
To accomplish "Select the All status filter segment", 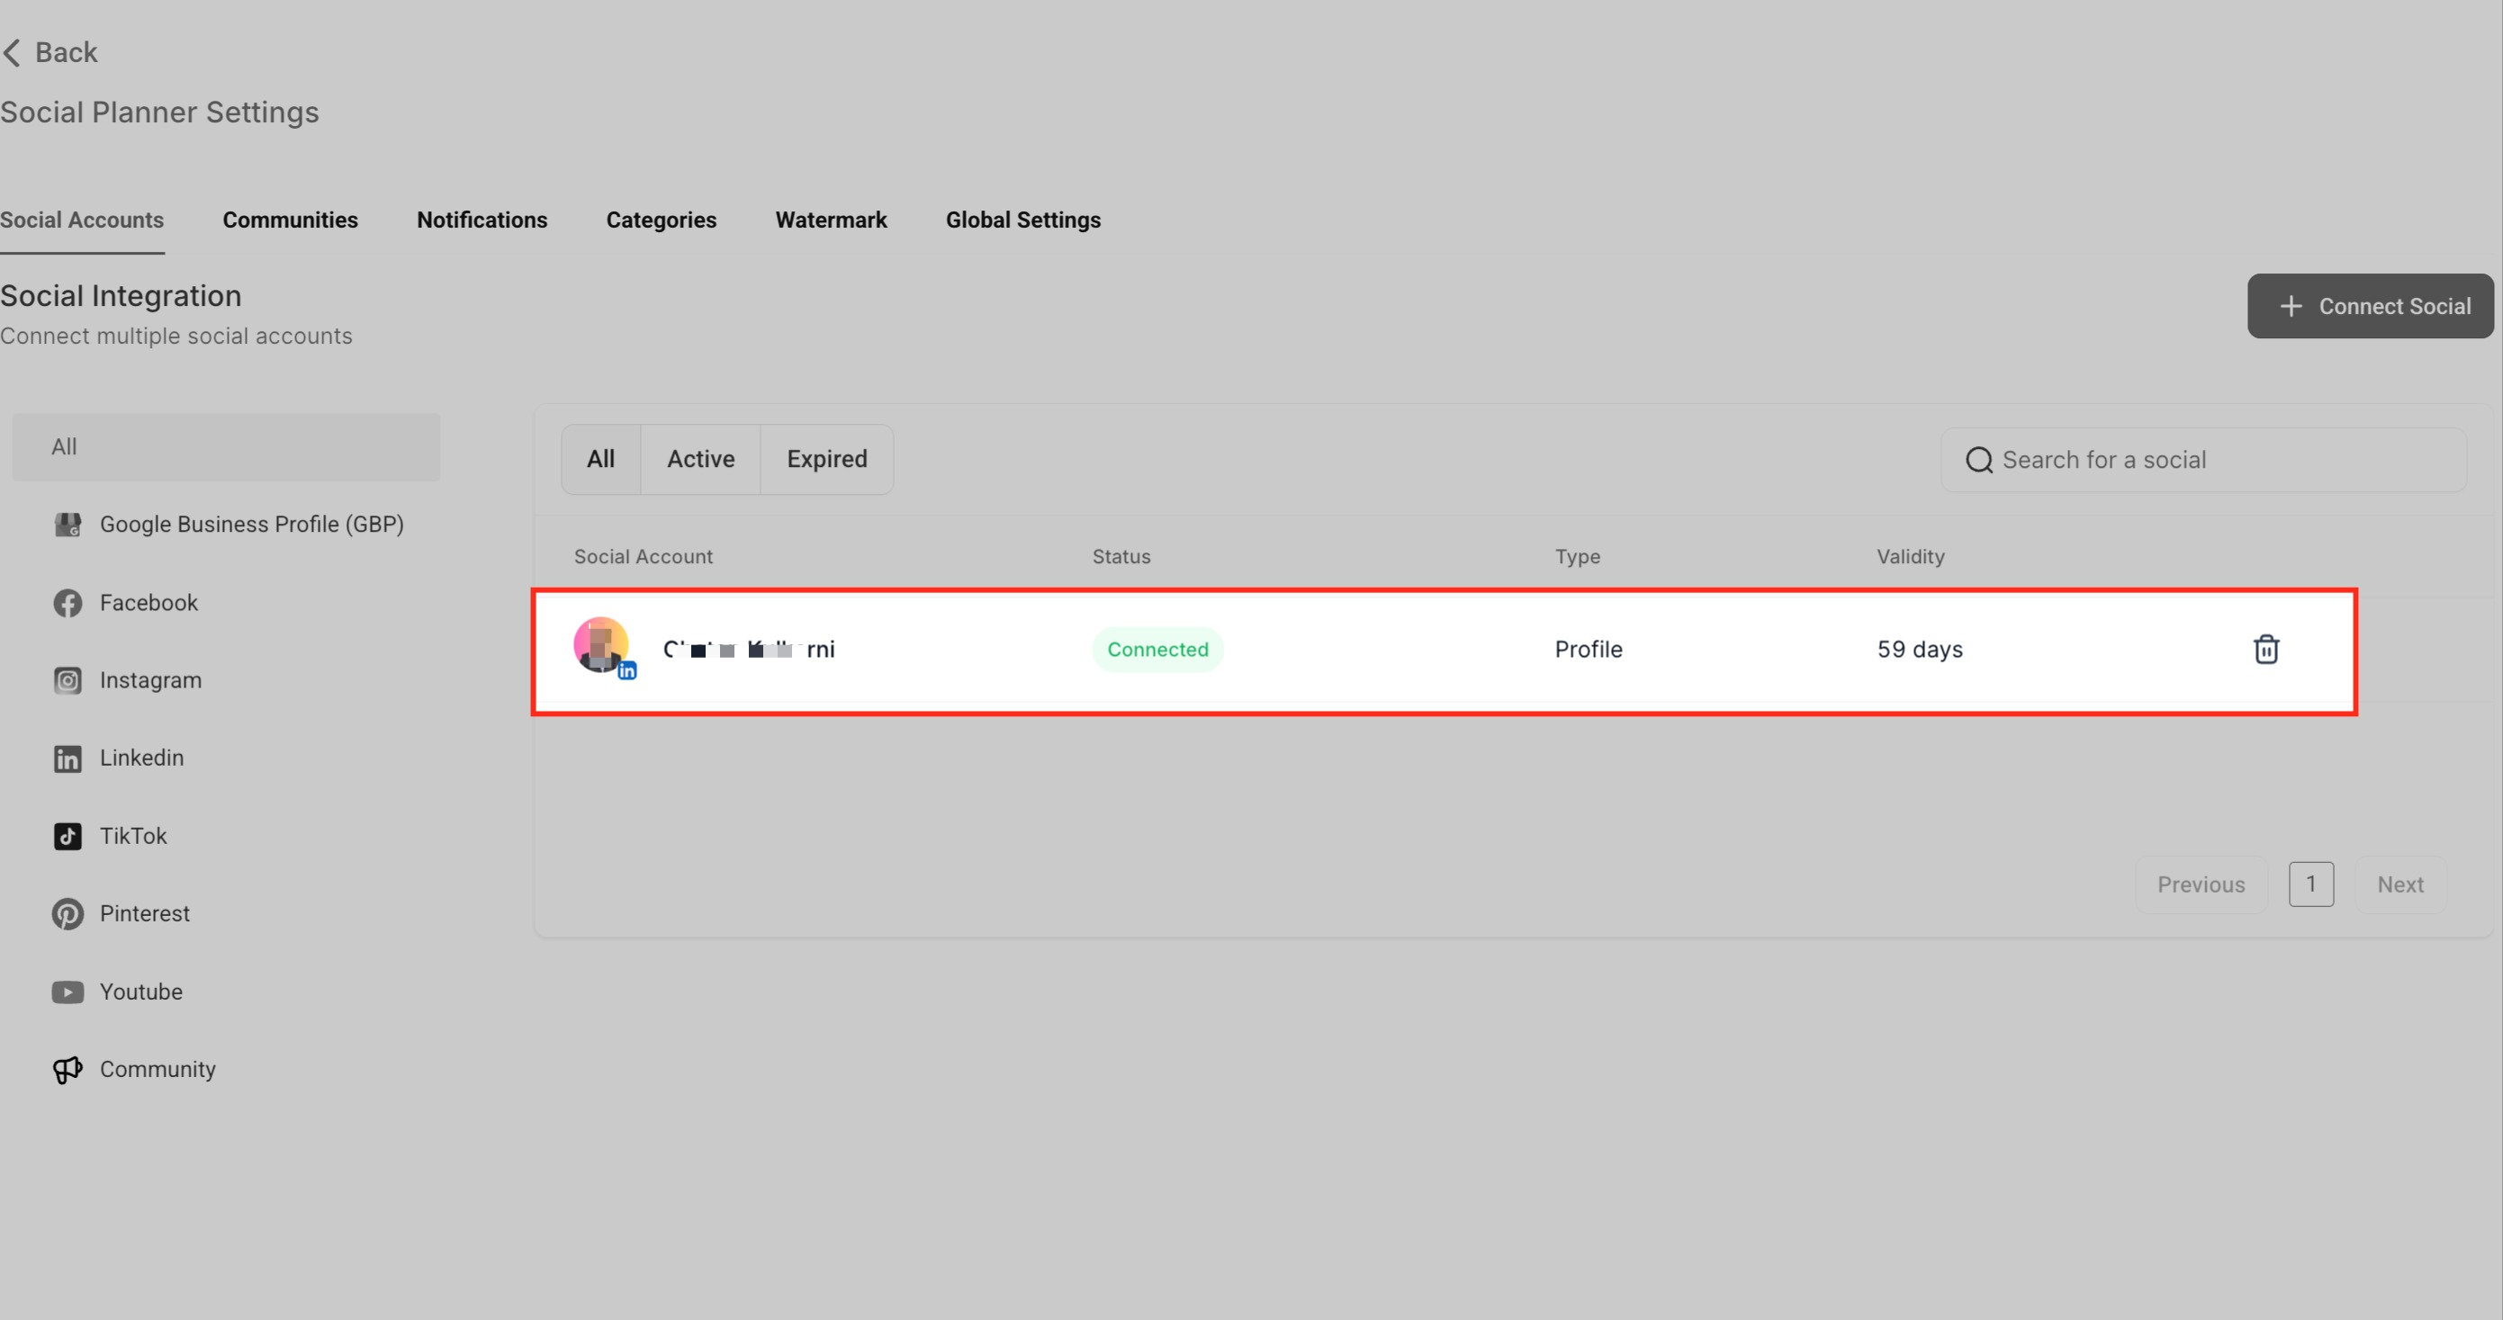I will coord(600,460).
